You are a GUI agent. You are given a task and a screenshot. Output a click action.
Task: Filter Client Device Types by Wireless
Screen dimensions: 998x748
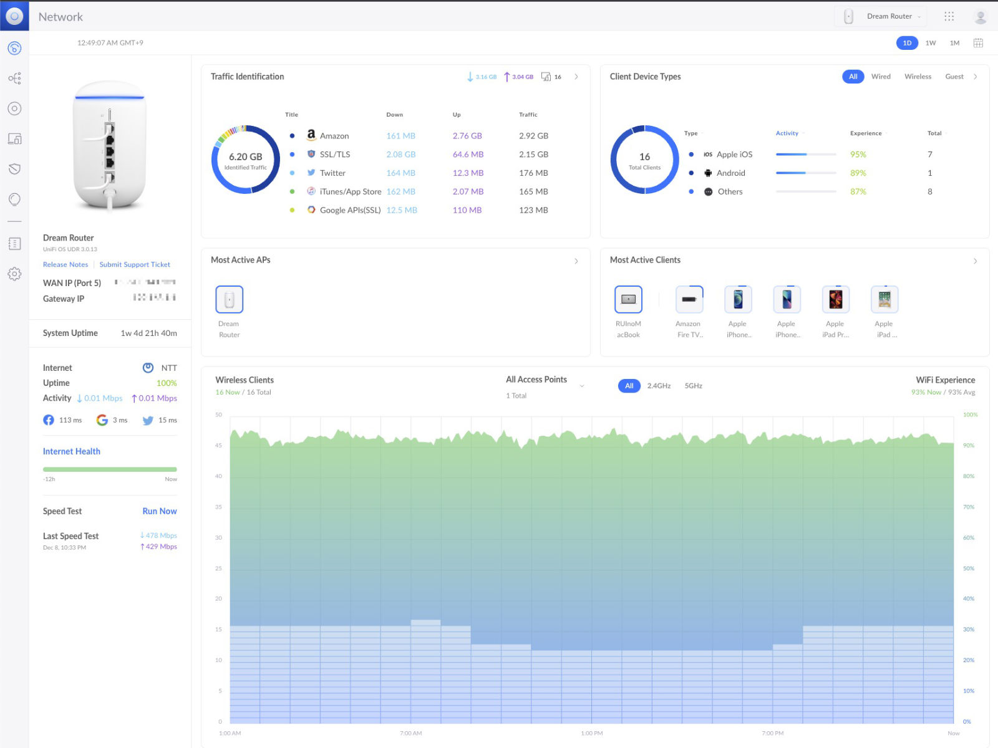918,77
